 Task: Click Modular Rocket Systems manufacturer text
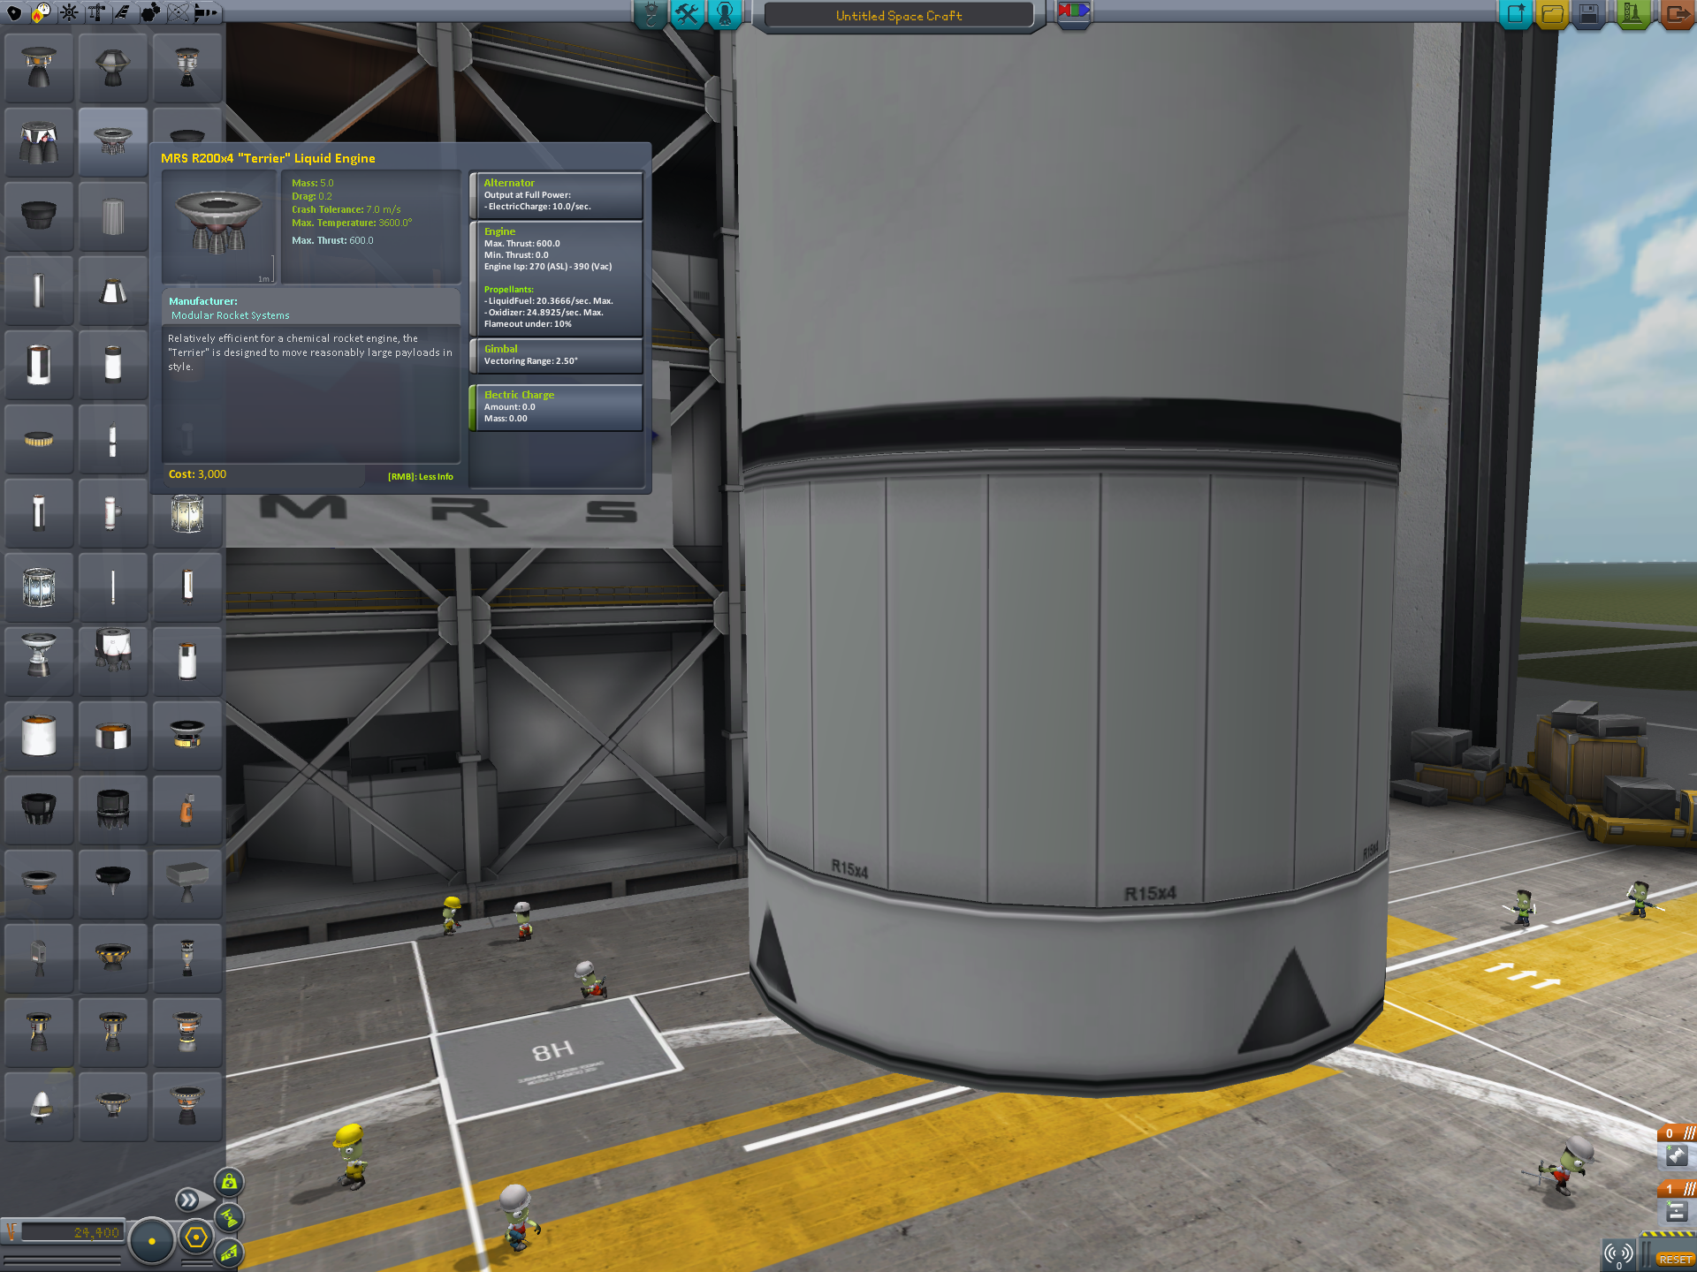231,315
